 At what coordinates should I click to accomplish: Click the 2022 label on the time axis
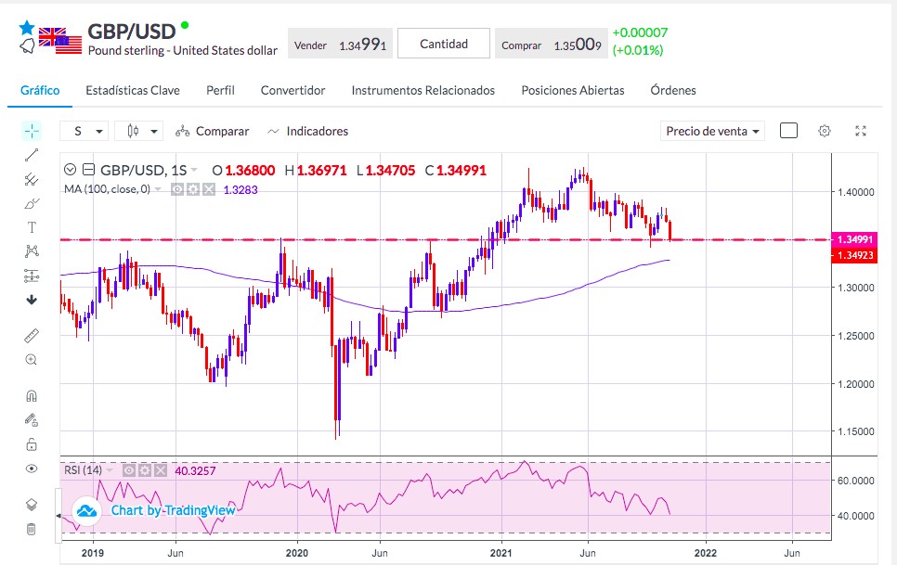(706, 553)
